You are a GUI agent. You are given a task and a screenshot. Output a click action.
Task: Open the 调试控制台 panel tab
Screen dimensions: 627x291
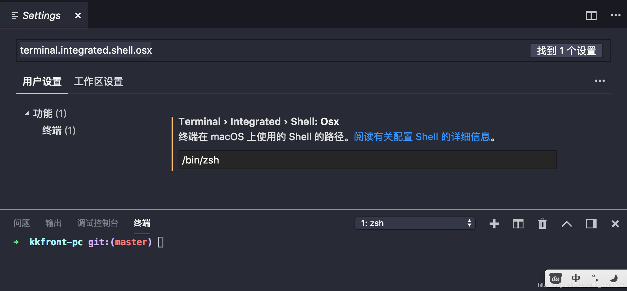[97, 223]
